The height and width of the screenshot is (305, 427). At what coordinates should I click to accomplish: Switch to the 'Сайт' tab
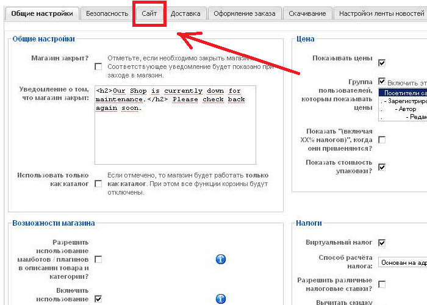(149, 13)
